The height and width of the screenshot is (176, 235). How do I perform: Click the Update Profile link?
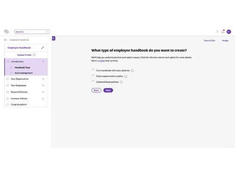coord(24,55)
